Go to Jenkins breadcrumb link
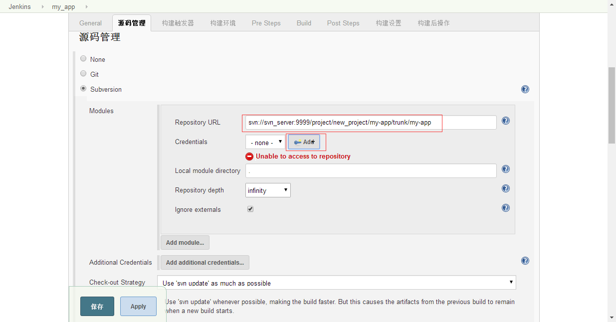 [20, 6]
